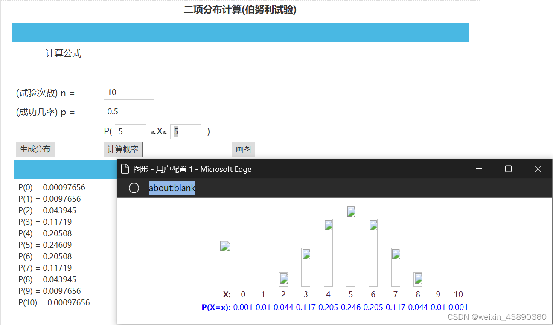Click the 画图 button
Image resolution: width=553 pixels, height=325 pixels.
243,149
